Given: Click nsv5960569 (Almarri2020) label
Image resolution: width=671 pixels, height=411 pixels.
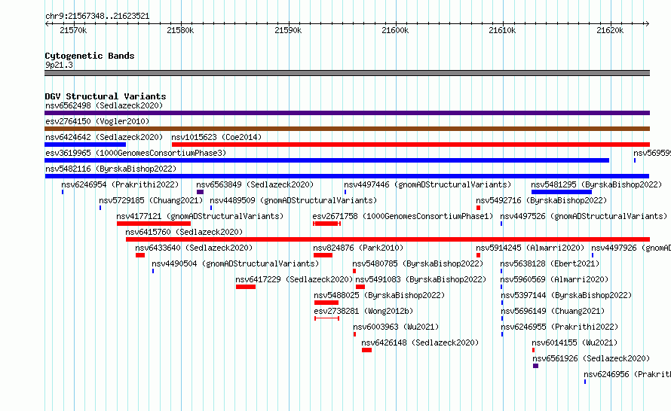Looking at the screenshot, I should pyautogui.click(x=554, y=279).
